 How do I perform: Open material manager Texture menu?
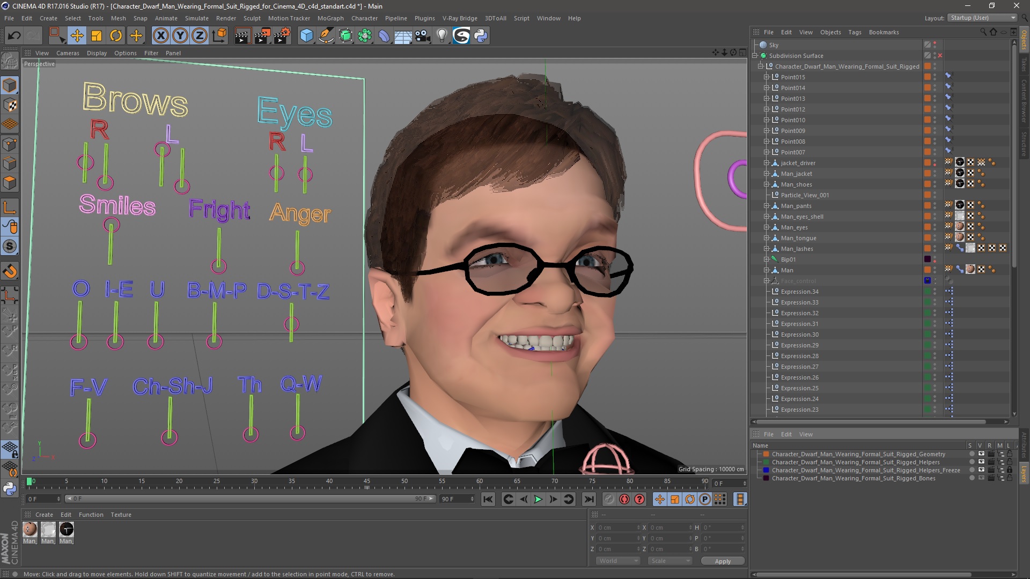[x=121, y=515]
